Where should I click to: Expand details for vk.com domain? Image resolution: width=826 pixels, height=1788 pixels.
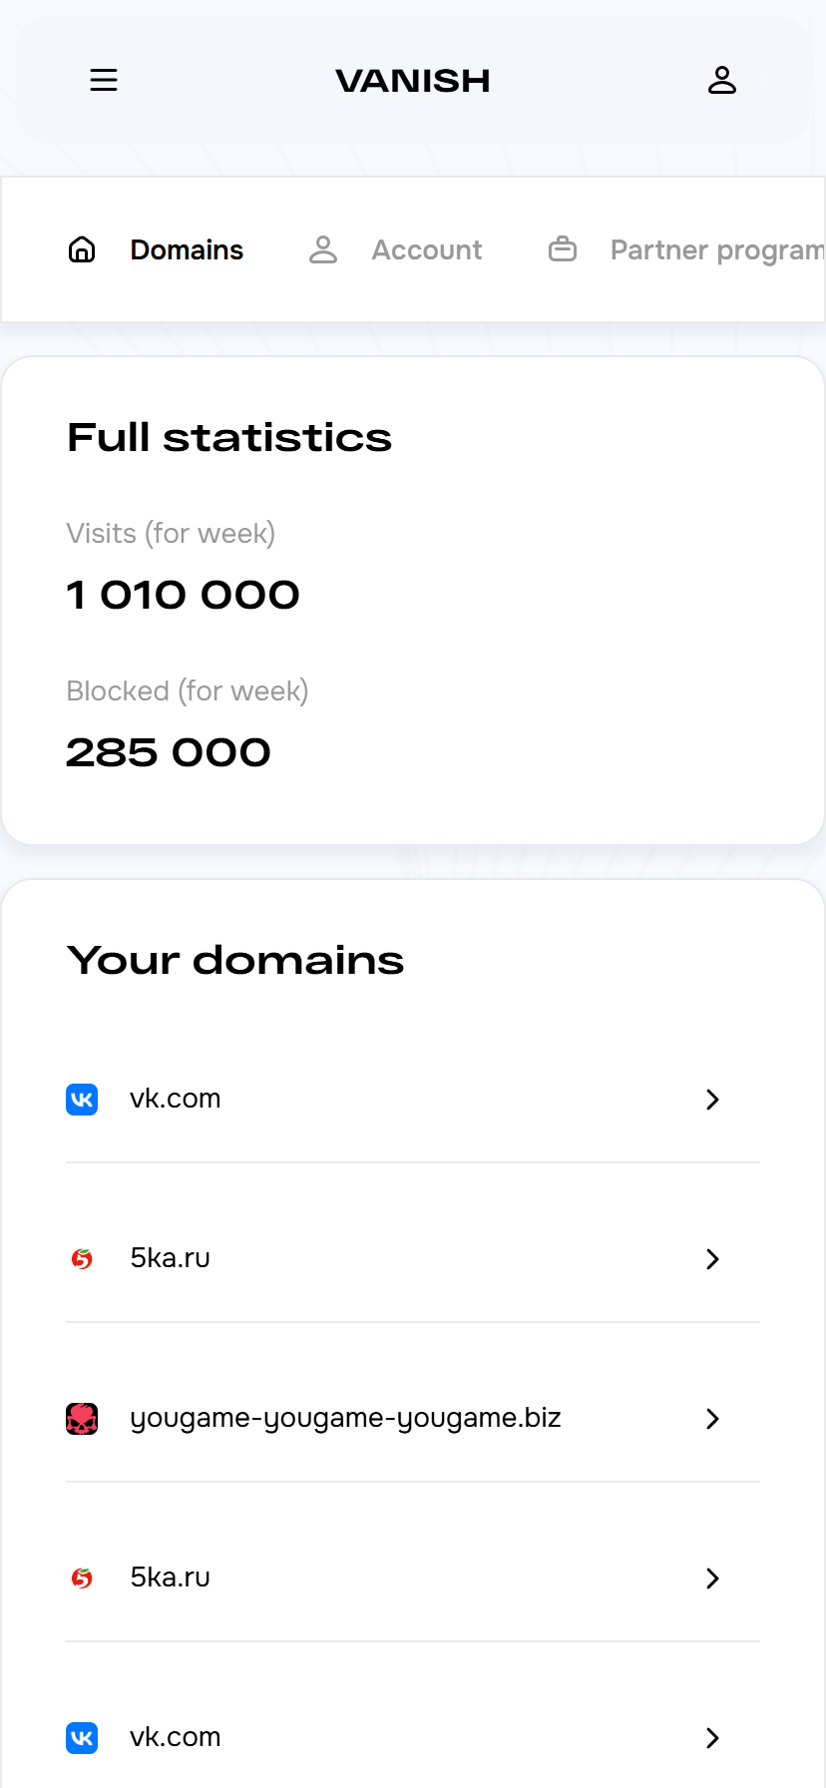712,1099
